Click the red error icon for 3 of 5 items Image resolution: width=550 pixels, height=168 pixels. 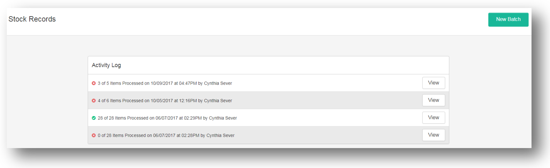[94, 83]
